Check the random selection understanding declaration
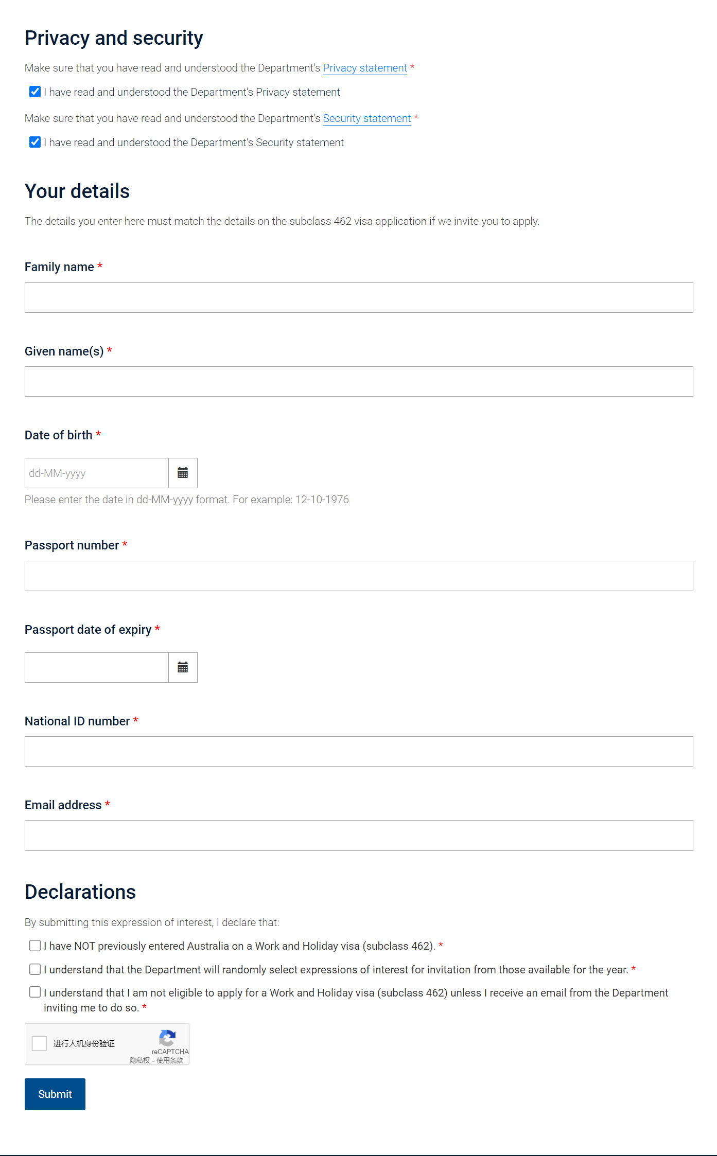 (x=35, y=969)
